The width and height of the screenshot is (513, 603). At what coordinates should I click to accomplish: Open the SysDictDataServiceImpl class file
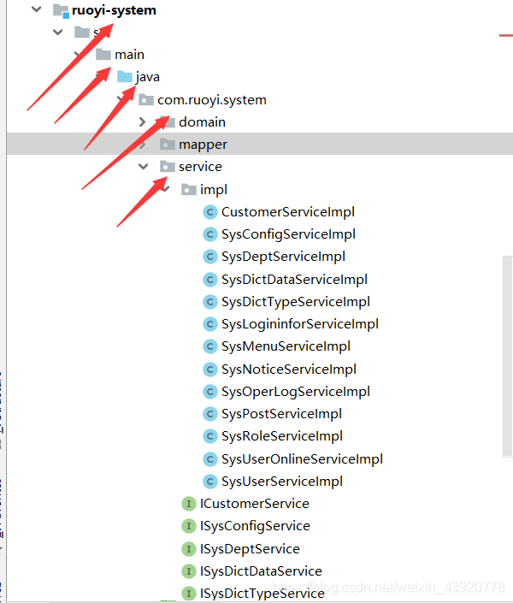(295, 280)
